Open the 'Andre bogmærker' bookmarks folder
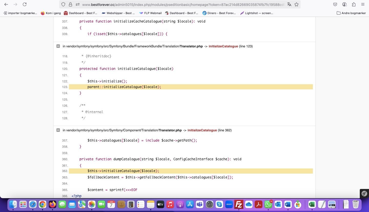The width and height of the screenshot is (369, 212). click(x=351, y=13)
